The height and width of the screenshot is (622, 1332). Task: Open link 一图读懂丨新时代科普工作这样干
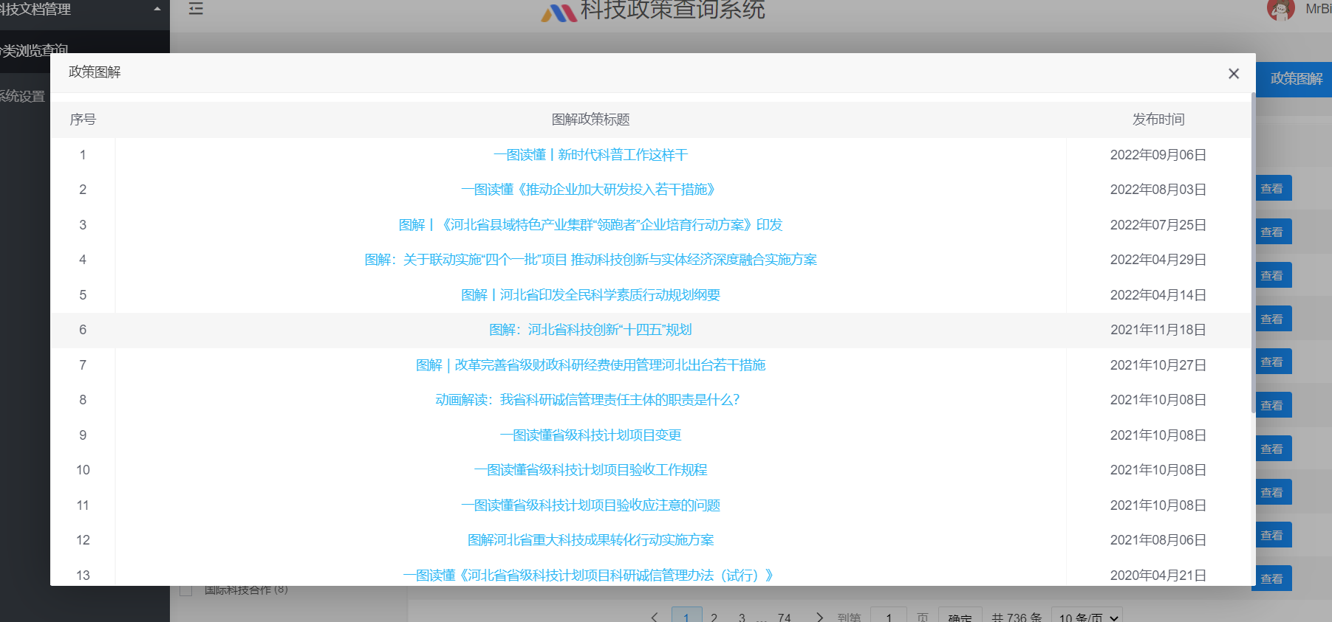[x=590, y=155]
